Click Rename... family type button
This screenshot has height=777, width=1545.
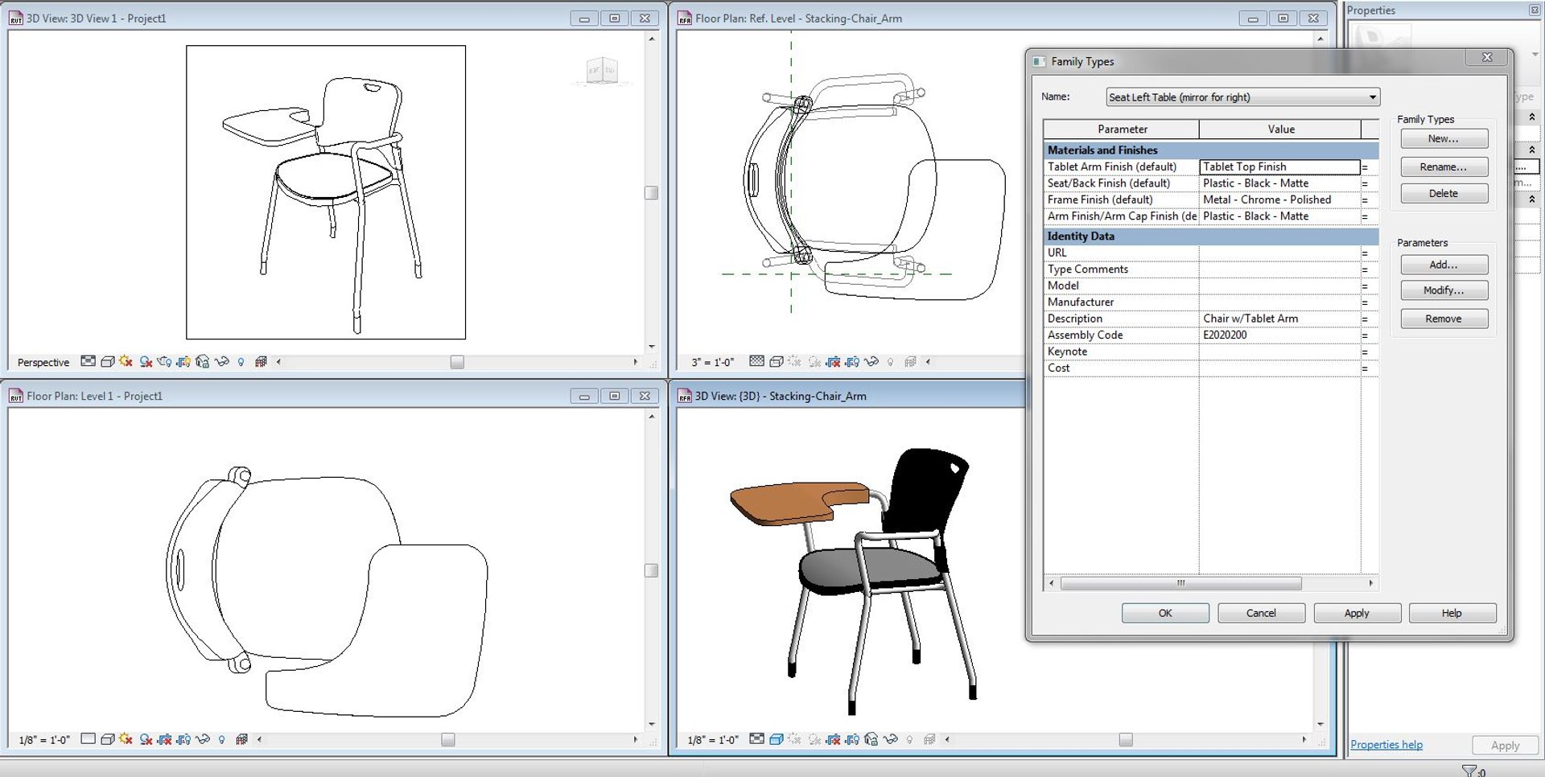(1444, 166)
